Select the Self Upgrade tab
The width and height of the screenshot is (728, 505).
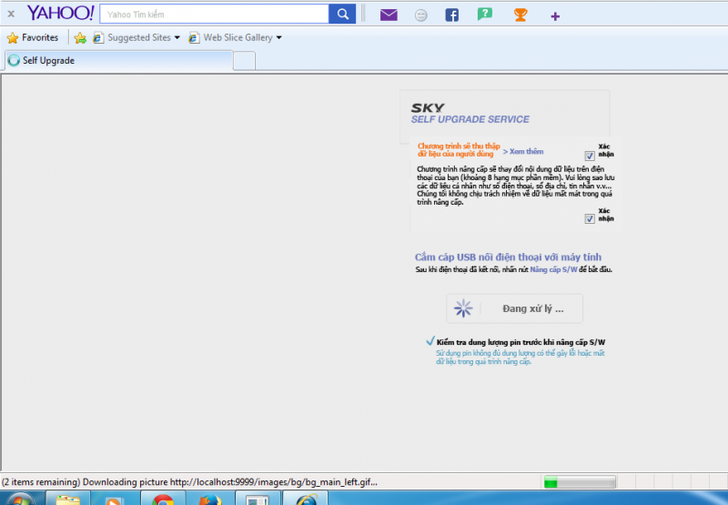click(x=119, y=60)
